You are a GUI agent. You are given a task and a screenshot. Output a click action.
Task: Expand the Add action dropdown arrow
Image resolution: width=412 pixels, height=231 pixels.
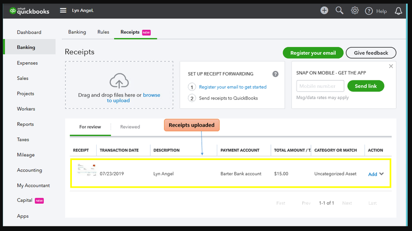pos(381,174)
